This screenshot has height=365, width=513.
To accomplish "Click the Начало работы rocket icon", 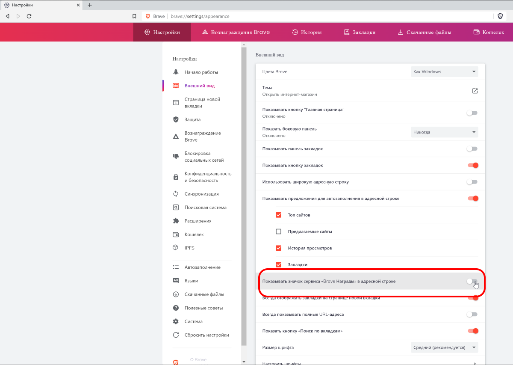I will pyautogui.click(x=176, y=72).
